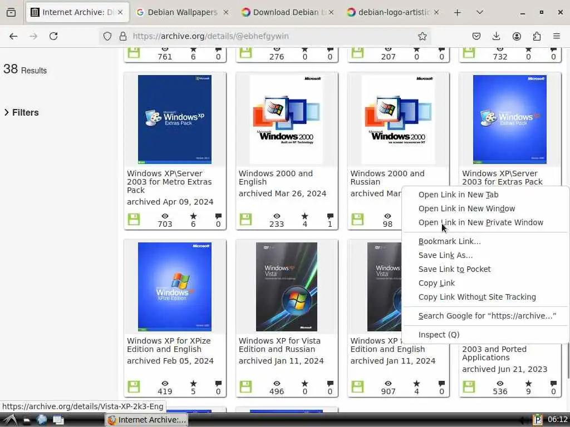The image size is (570, 427).
Task: Choose Open Link in New Private Window
Action: pyautogui.click(x=485, y=222)
